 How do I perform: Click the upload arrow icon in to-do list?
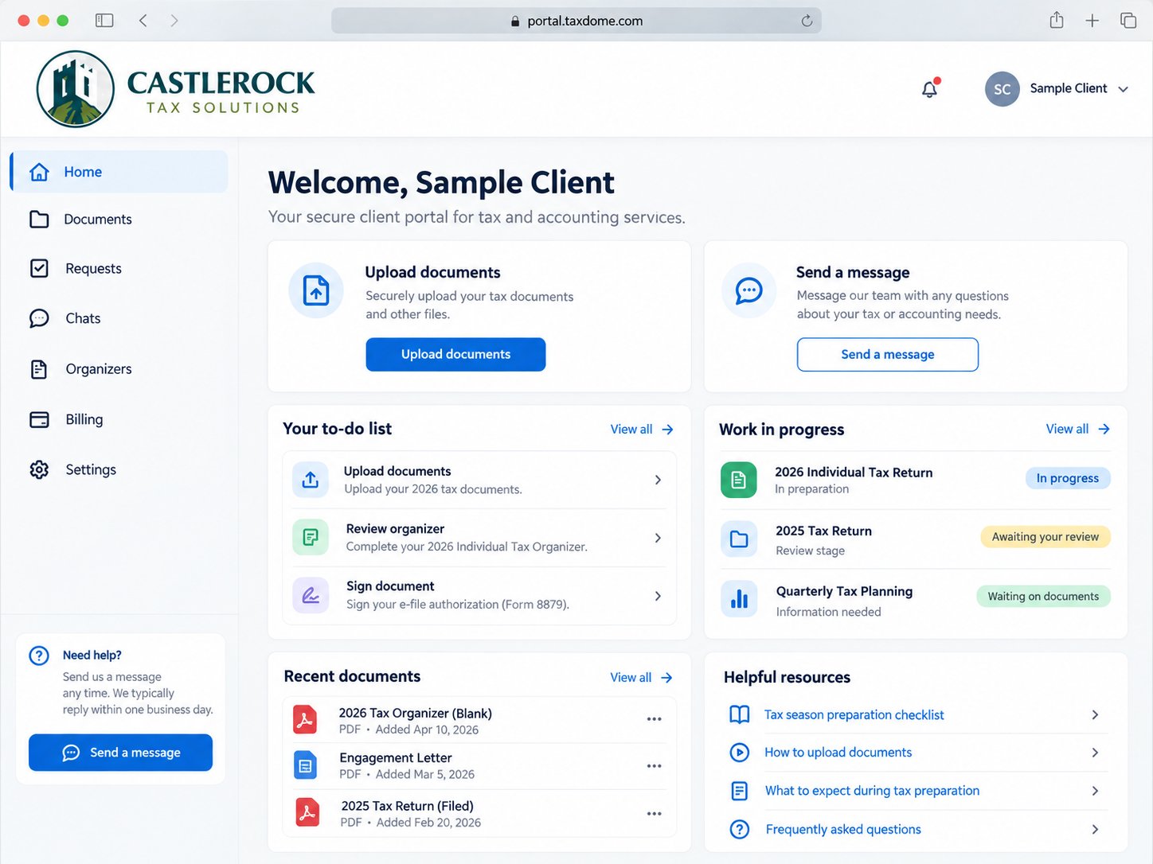pyautogui.click(x=311, y=480)
